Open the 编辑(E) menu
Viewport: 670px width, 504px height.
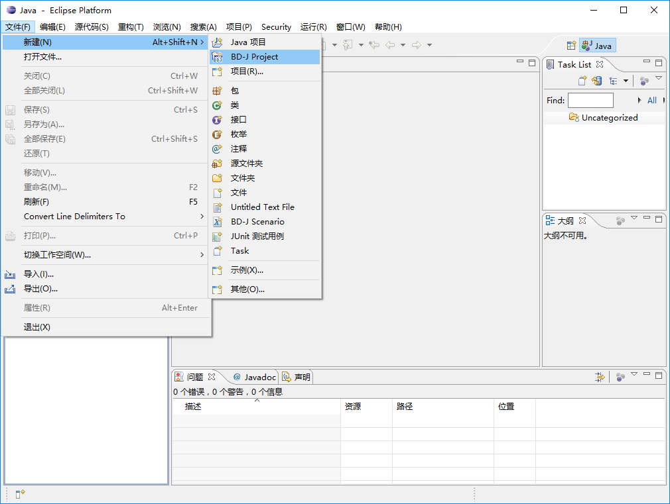coord(52,27)
